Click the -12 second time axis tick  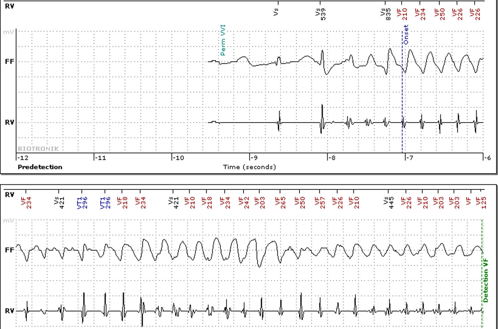[x=23, y=158]
